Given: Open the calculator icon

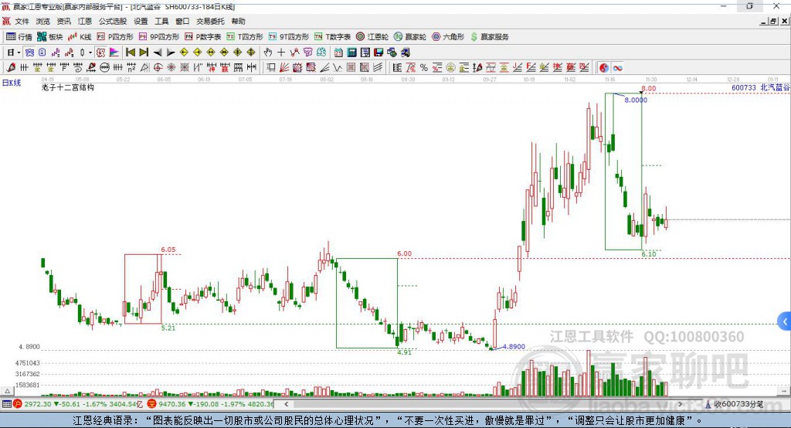Looking at the screenshot, I should click(x=351, y=53).
